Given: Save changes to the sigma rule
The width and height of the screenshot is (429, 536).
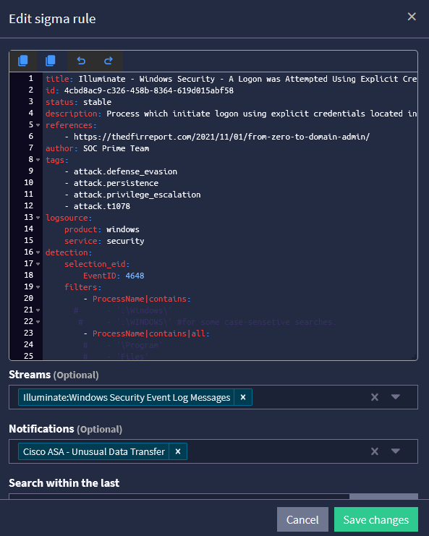Looking at the screenshot, I should 376,519.
